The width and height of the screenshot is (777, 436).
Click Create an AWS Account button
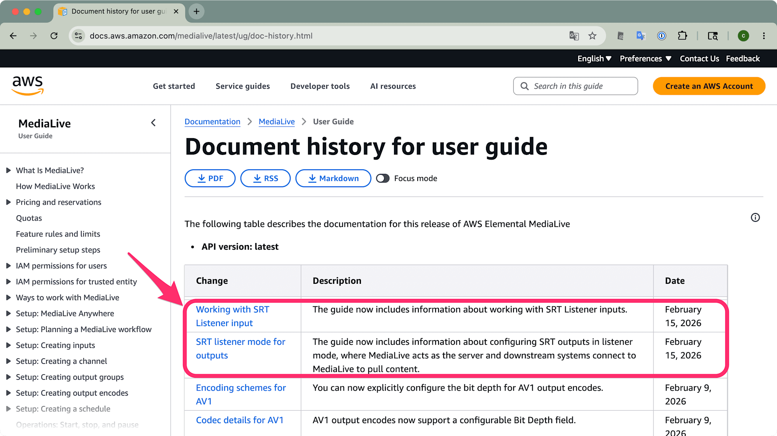tap(709, 86)
